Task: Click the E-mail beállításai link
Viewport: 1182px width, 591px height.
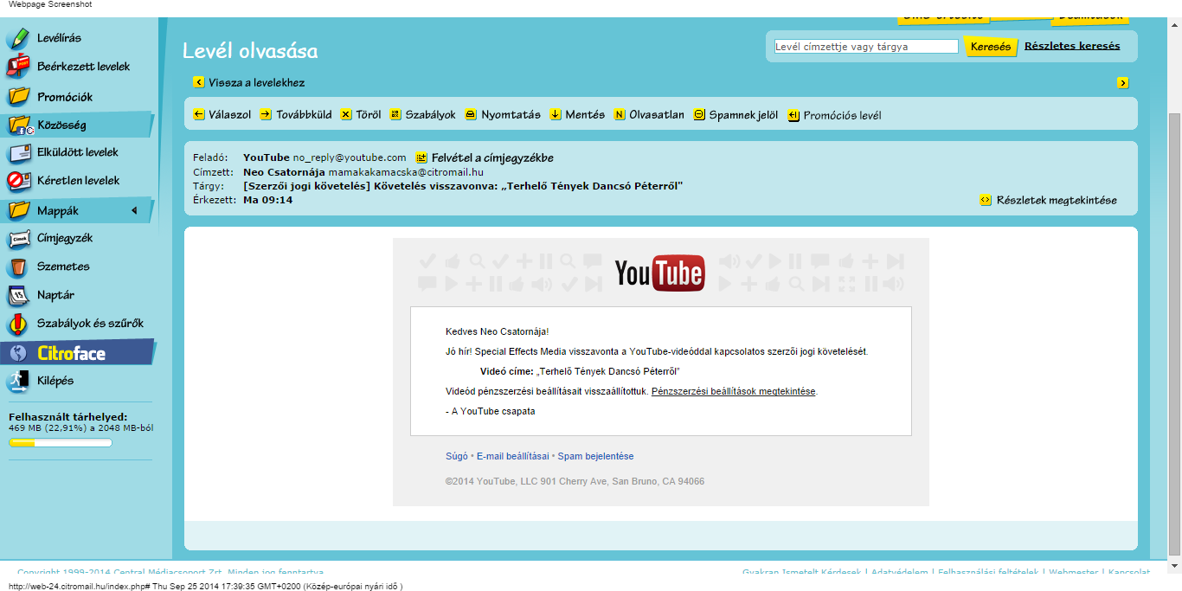Action: tap(512, 456)
